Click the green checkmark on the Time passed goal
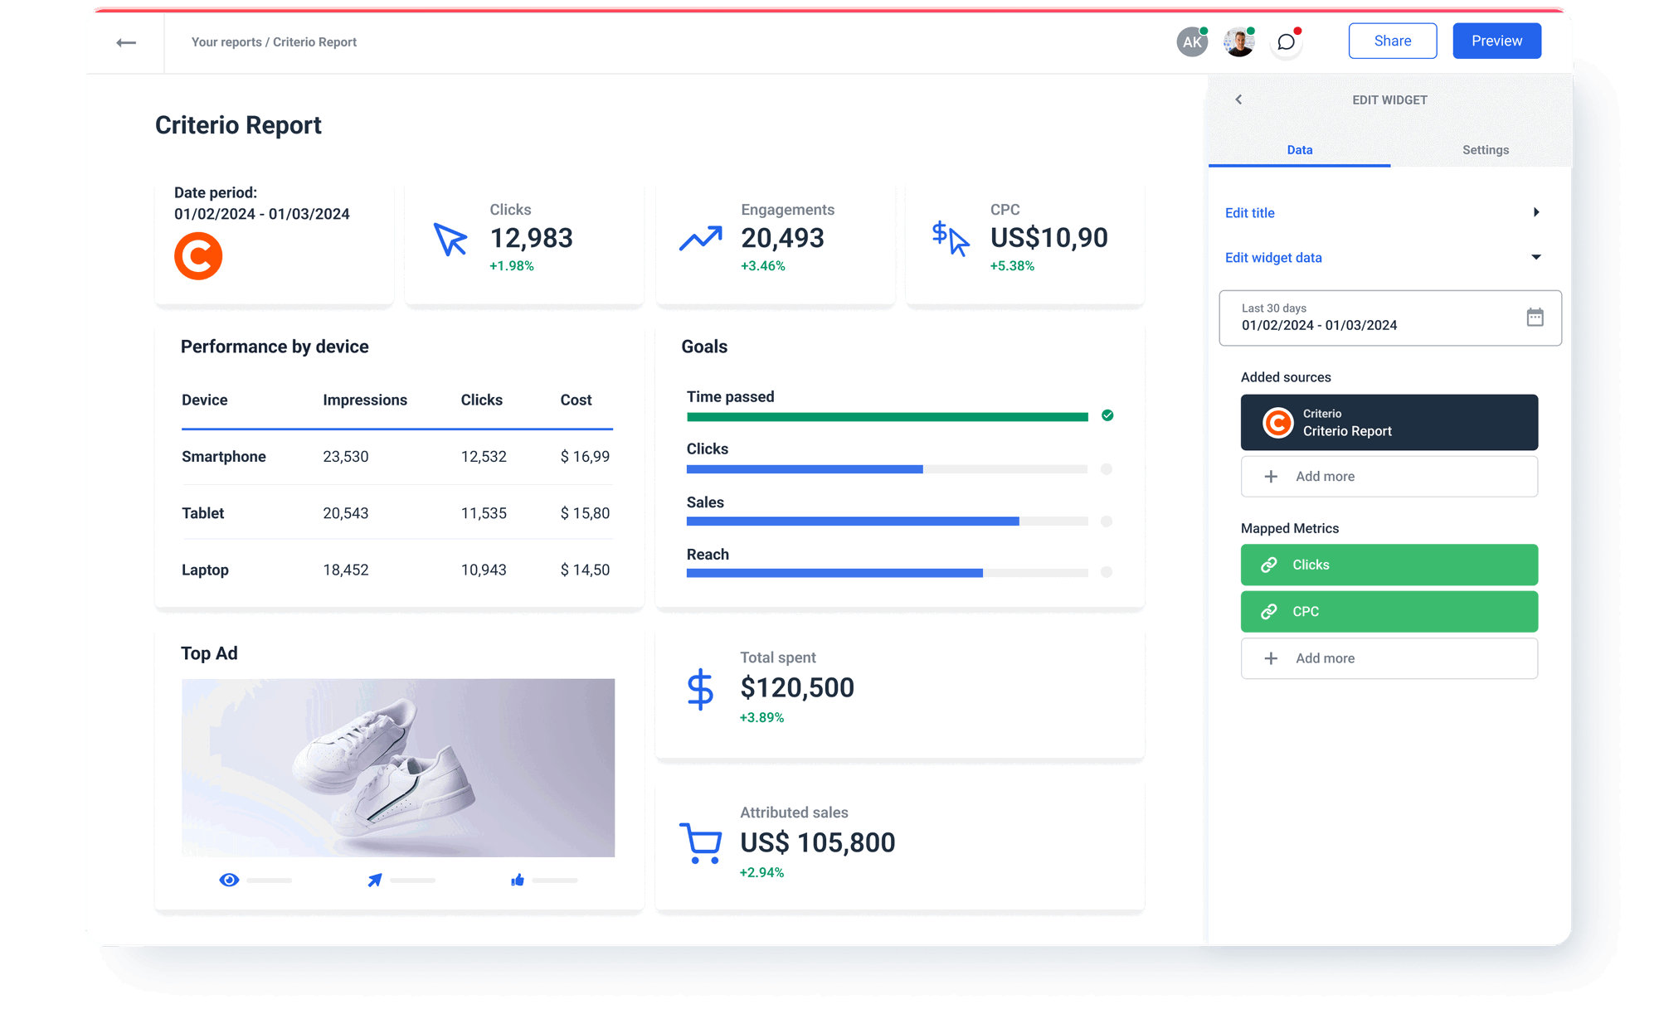The width and height of the screenshot is (1659, 1009). pos(1107,416)
